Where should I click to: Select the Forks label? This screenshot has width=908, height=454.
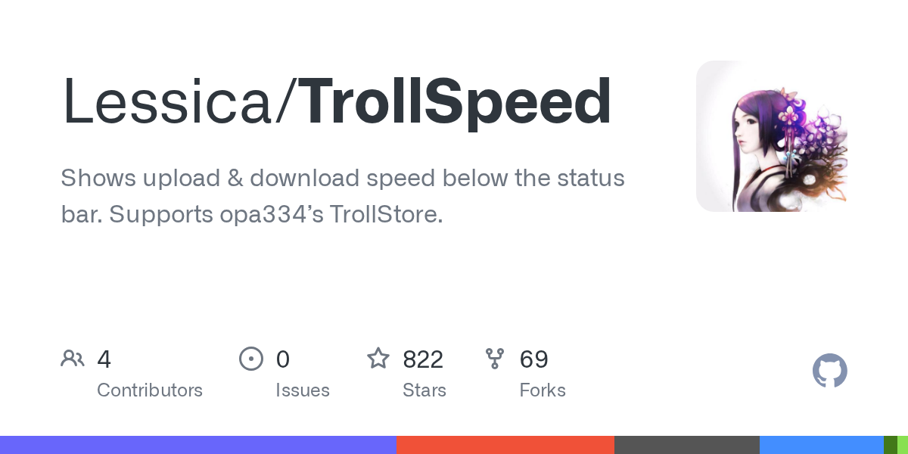[x=543, y=390]
